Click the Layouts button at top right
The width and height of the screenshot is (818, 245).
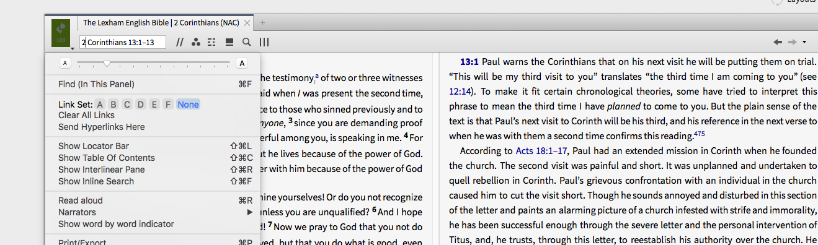(801, 2)
